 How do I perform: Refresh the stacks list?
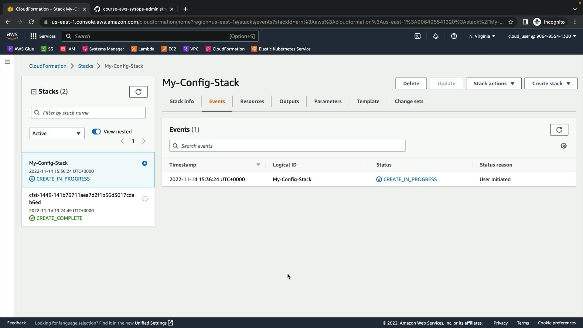[138, 92]
